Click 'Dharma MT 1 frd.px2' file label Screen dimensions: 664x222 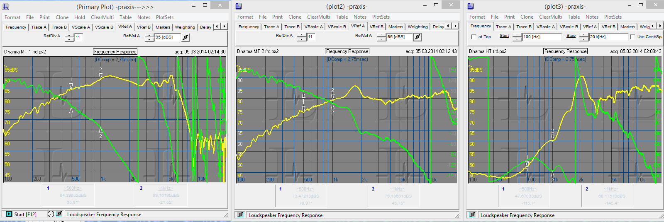pos(25,52)
